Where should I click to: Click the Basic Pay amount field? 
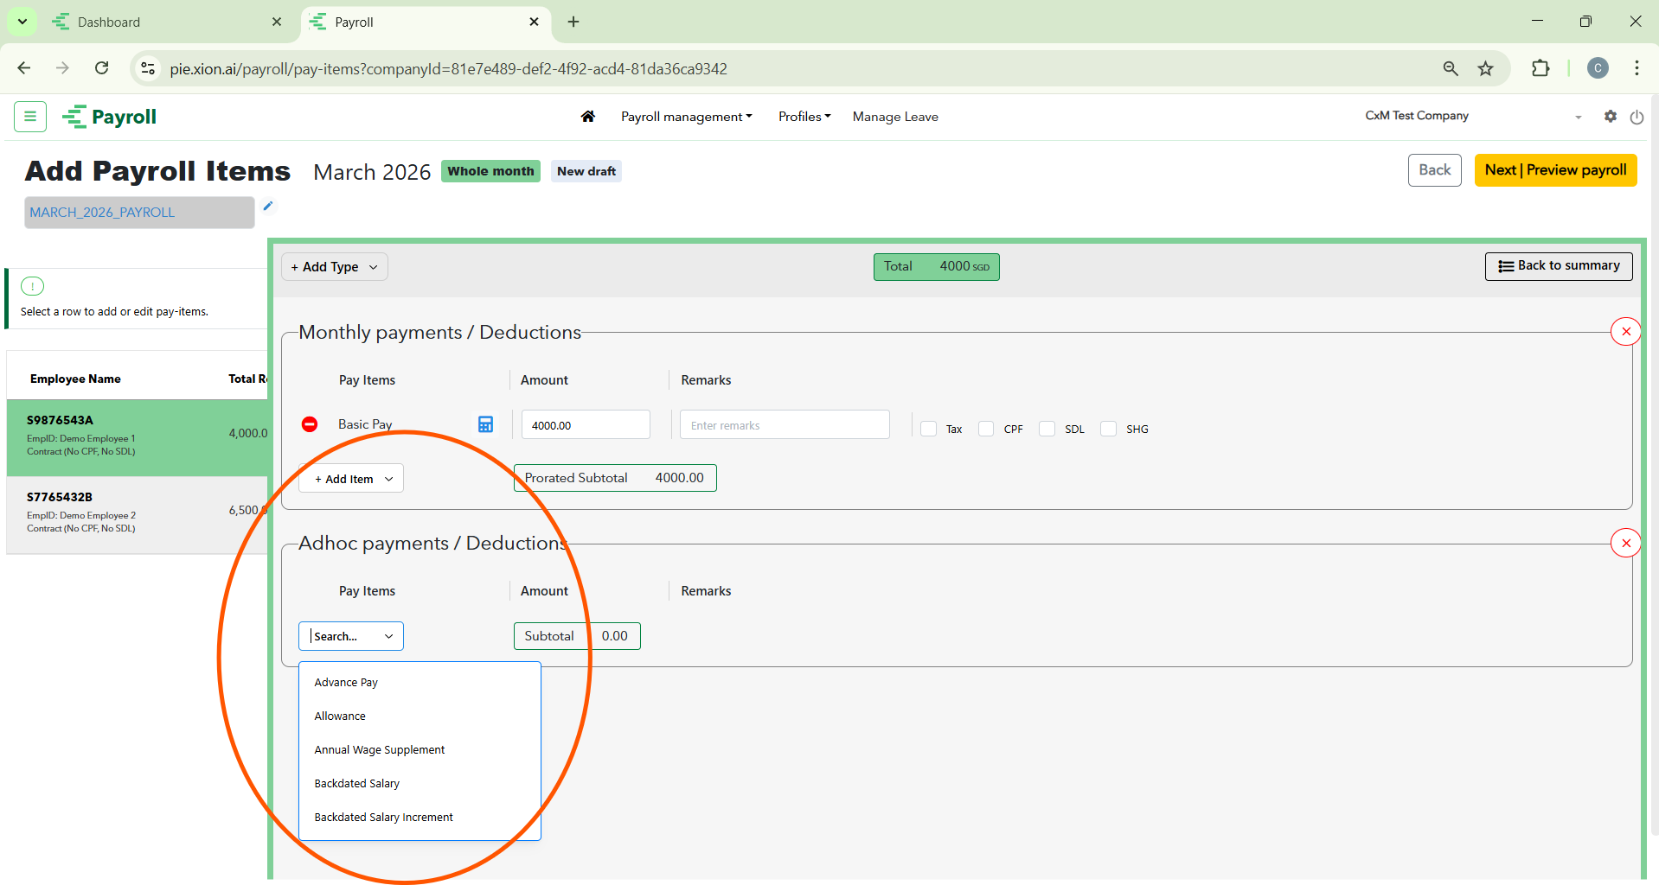pyautogui.click(x=586, y=425)
